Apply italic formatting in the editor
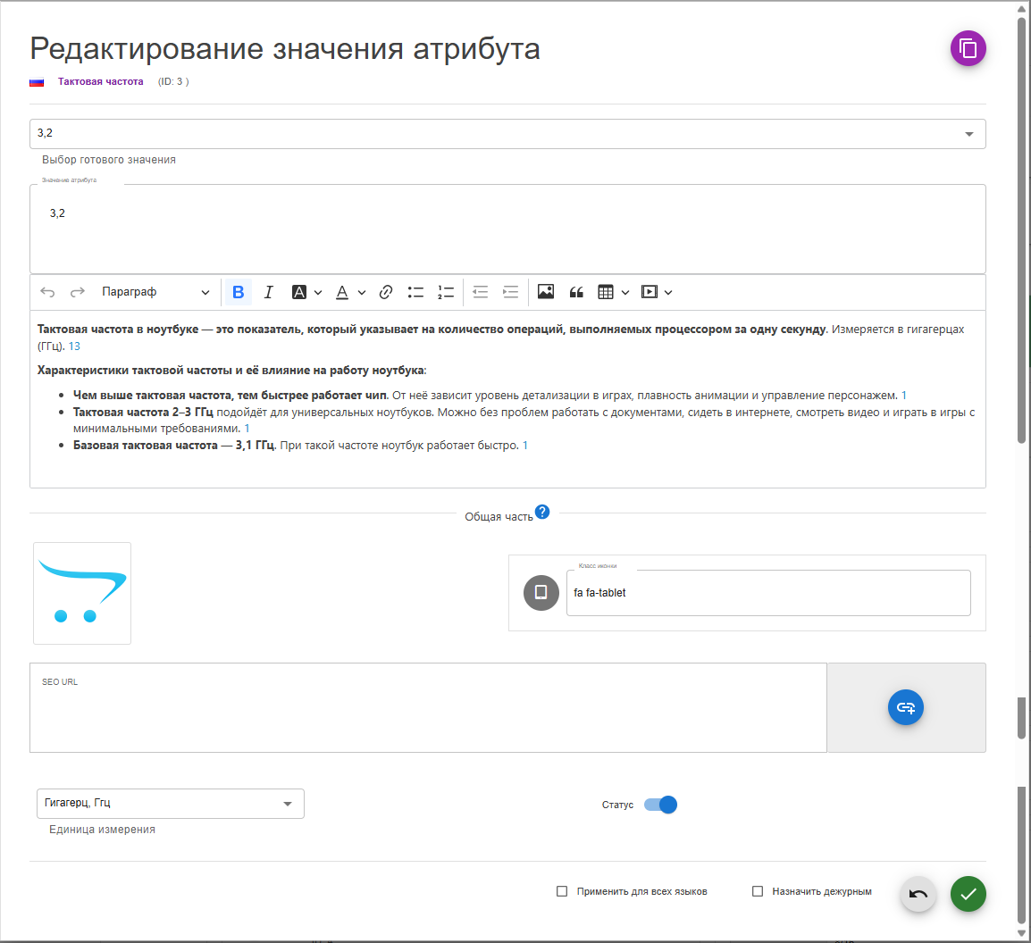This screenshot has height=943, width=1031. pyautogui.click(x=268, y=292)
